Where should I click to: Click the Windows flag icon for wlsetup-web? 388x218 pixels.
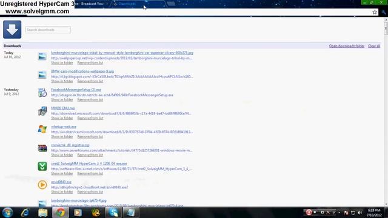point(42,129)
